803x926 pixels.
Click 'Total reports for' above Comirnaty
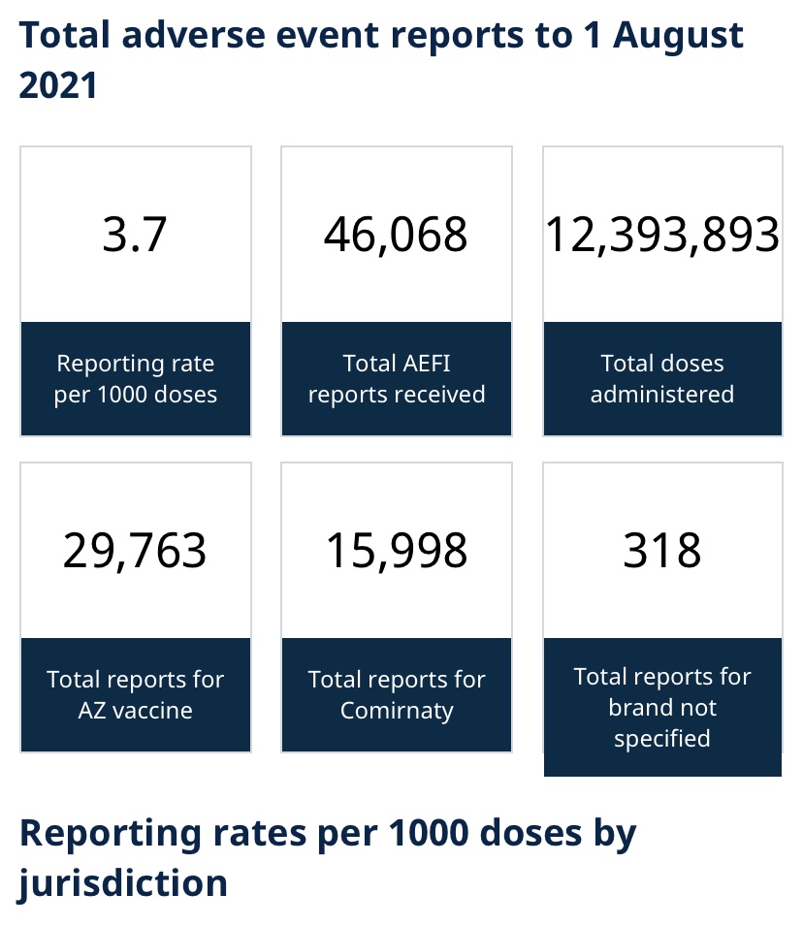click(x=396, y=680)
